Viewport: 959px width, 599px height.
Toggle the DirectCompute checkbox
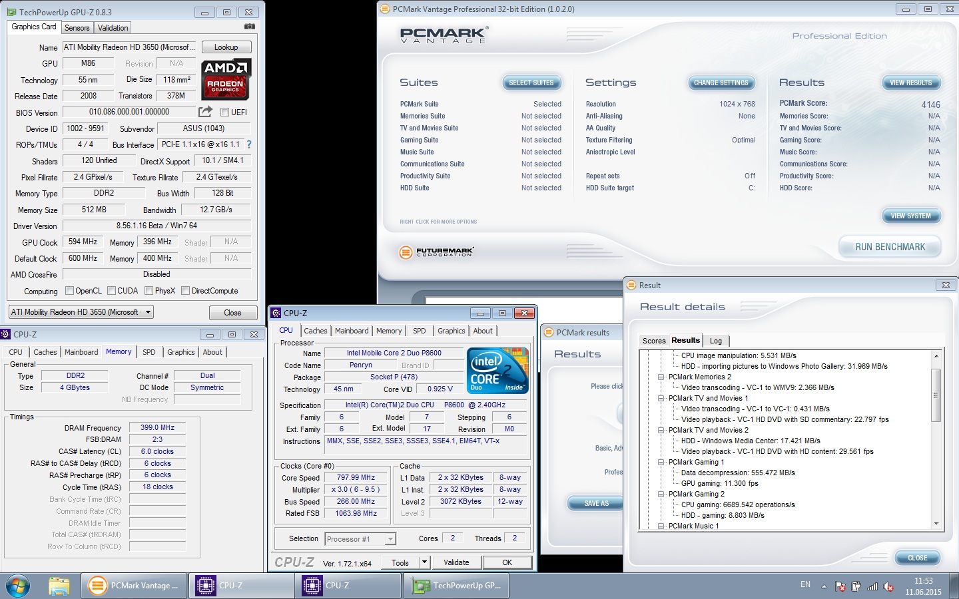click(x=186, y=291)
